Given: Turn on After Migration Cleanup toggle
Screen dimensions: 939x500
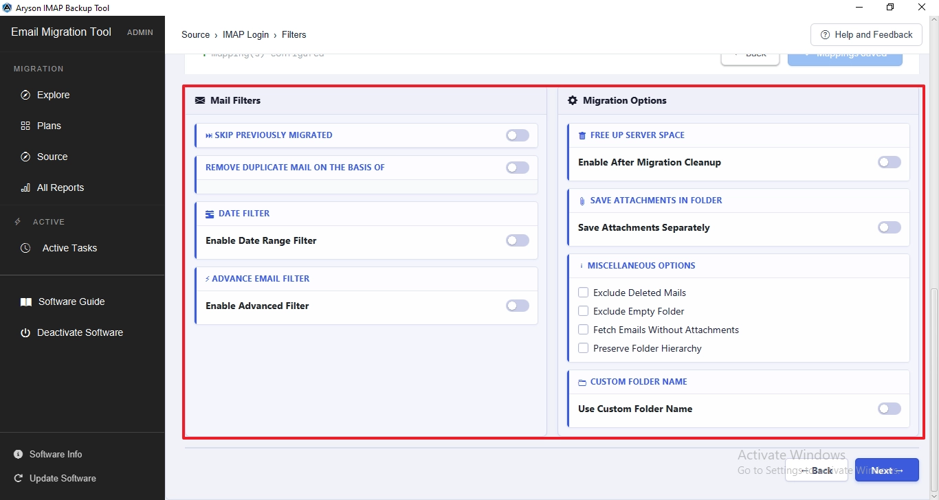Looking at the screenshot, I should (890, 162).
